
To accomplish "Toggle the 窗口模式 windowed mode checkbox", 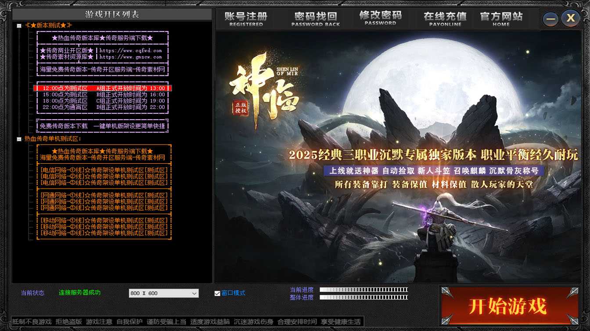I will coord(217,293).
